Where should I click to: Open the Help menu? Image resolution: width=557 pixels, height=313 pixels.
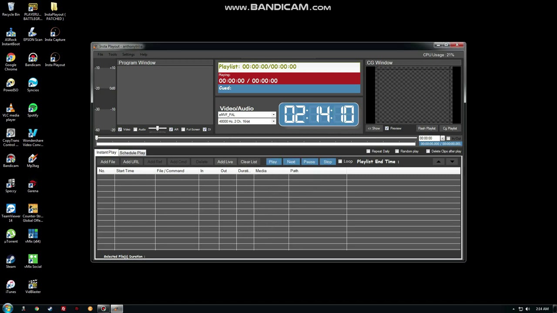point(144,54)
